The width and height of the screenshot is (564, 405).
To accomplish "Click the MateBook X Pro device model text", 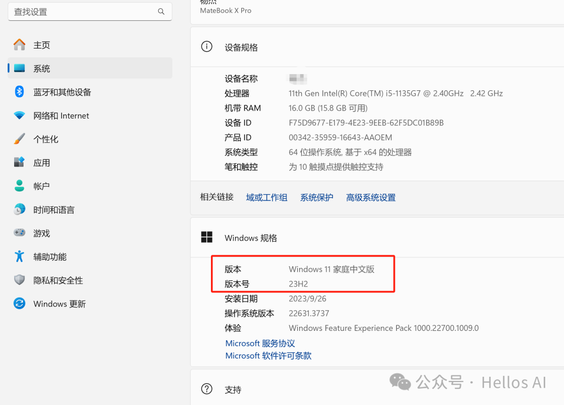I will 226,10.
